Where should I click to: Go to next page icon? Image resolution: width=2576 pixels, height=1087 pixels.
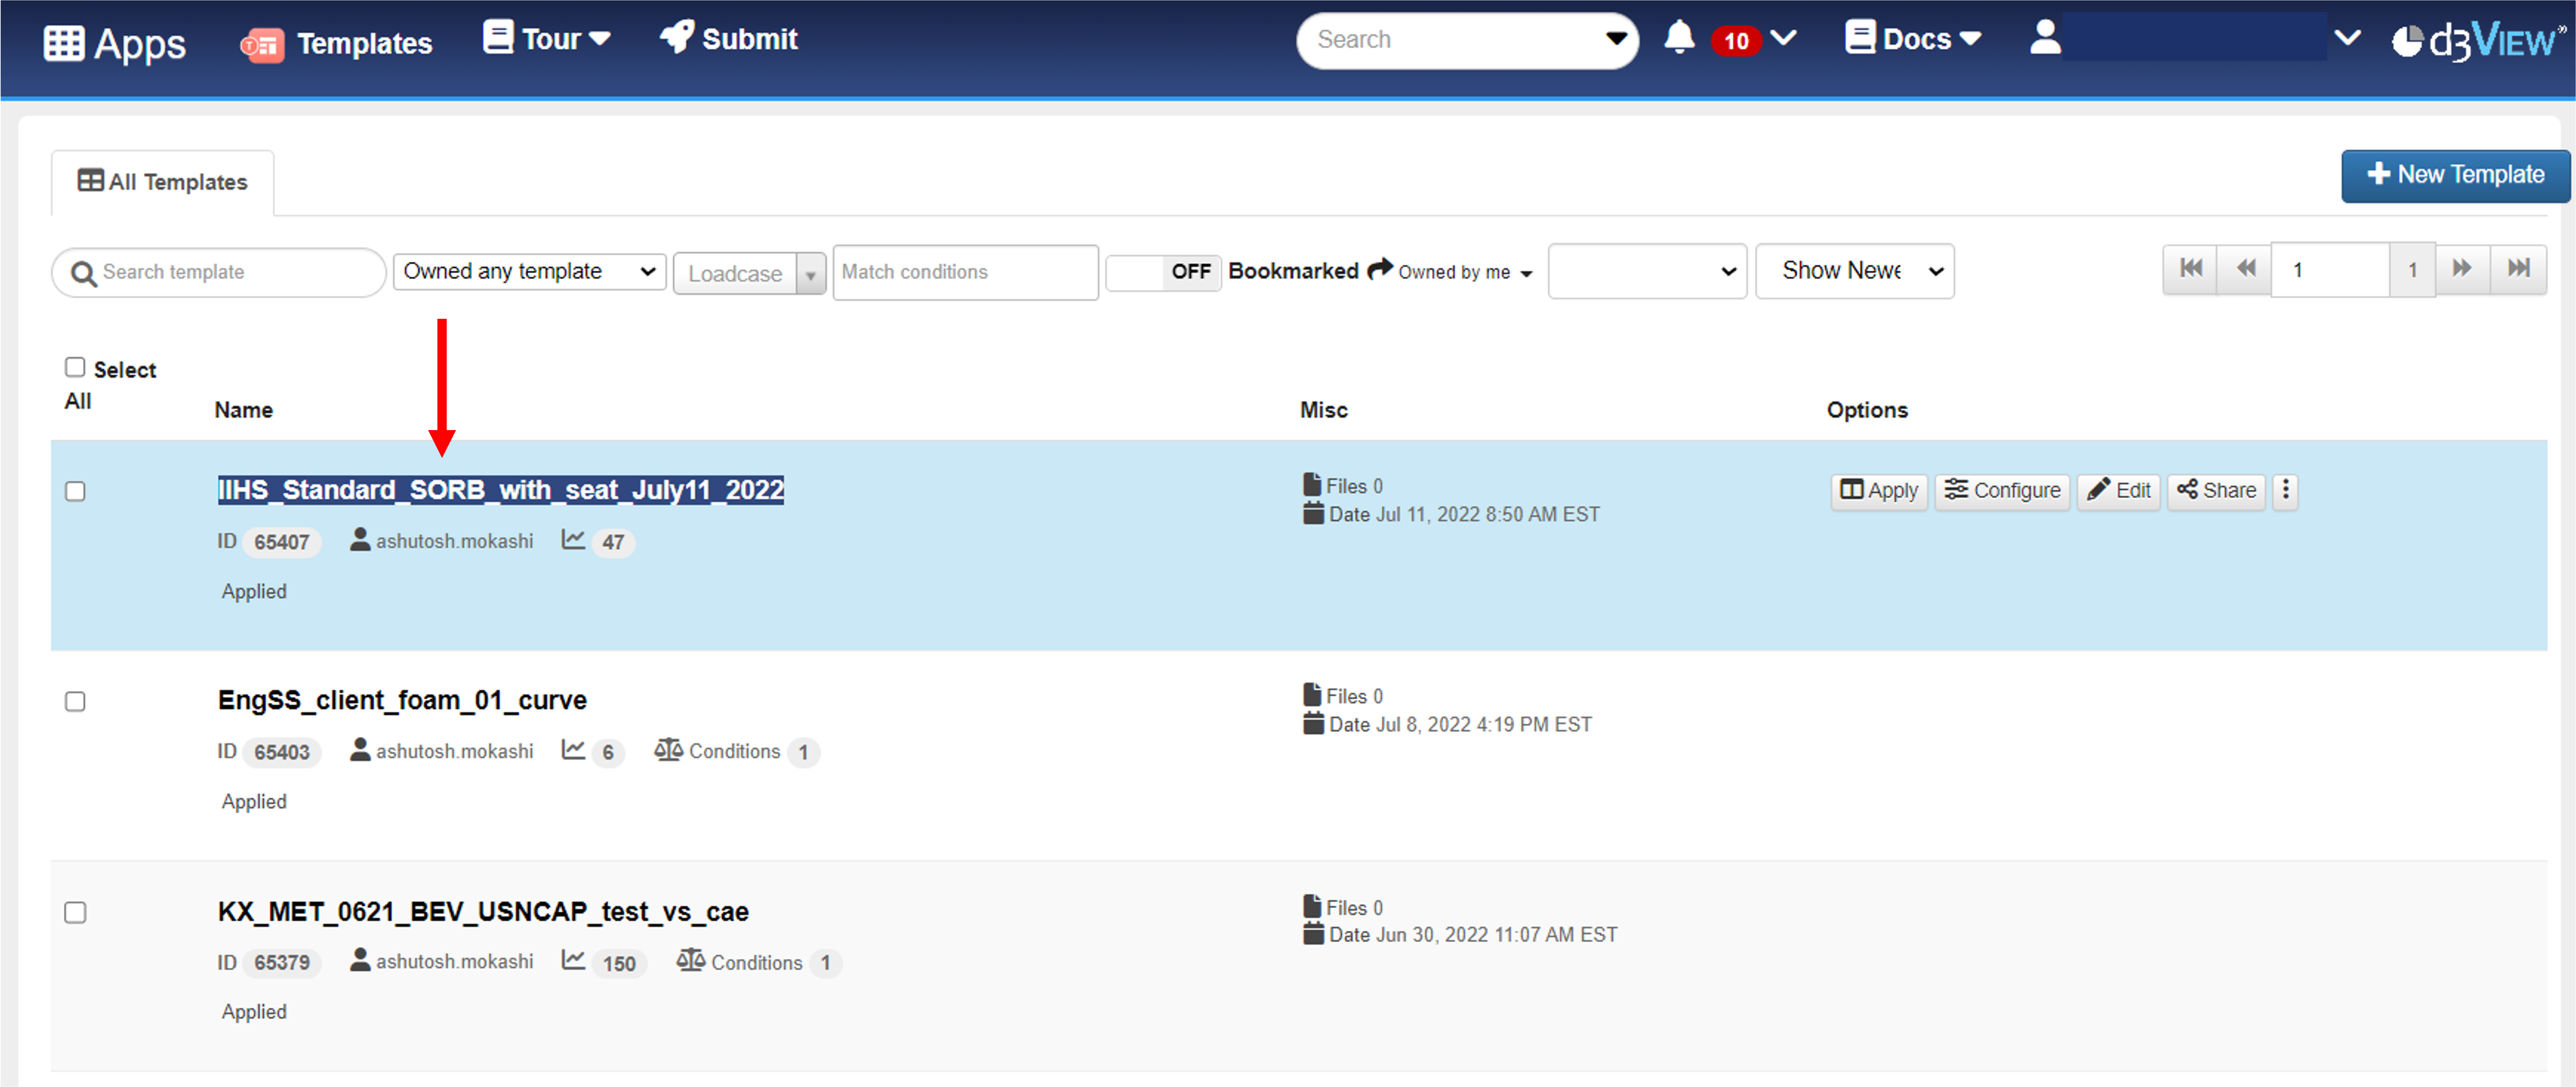2462,269
